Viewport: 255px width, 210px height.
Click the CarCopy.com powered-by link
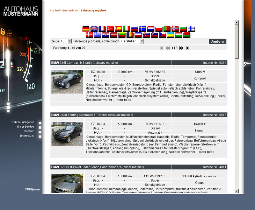[x=33, y=189]
